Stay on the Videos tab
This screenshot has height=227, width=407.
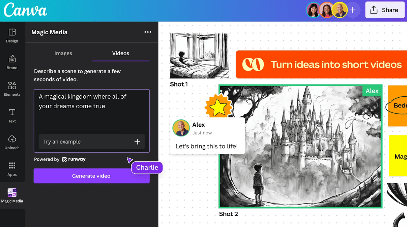(120, 53)
